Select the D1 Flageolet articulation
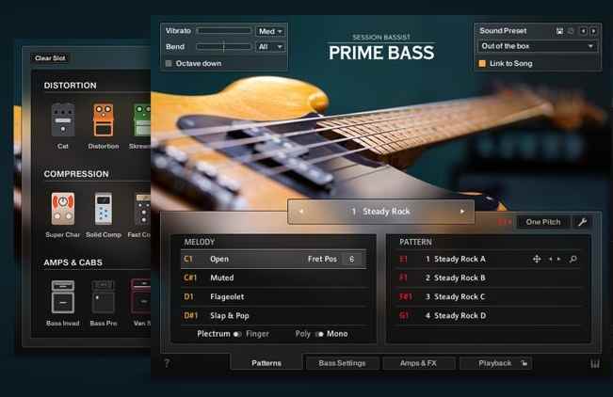Screen dimensions: 613x397 click(273, 296)
